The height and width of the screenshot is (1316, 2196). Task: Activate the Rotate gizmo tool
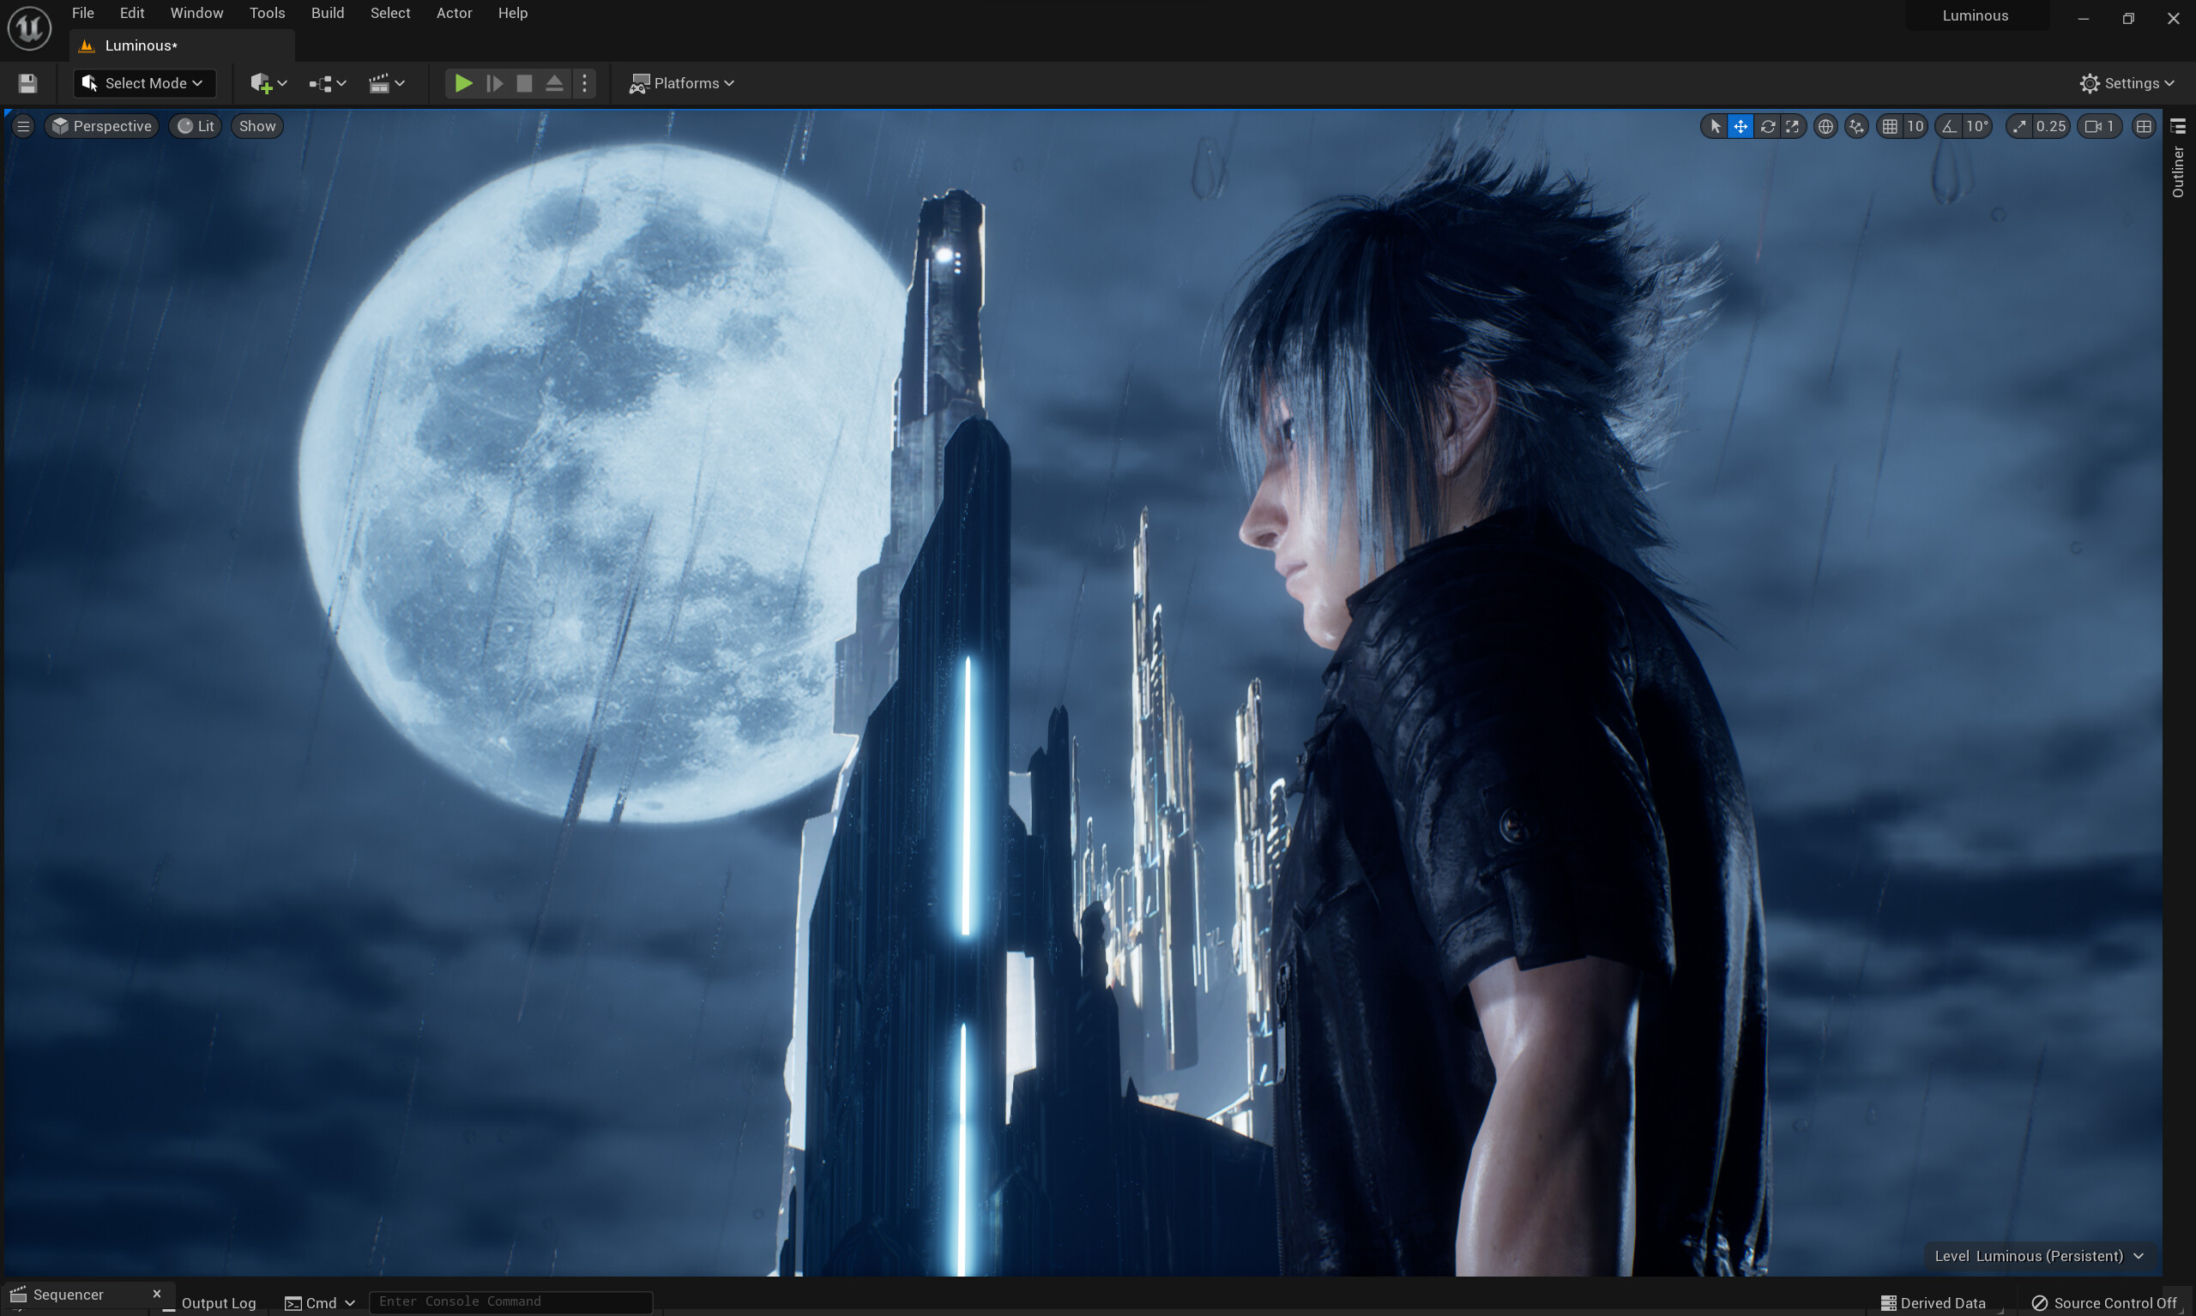point(1767,126)
